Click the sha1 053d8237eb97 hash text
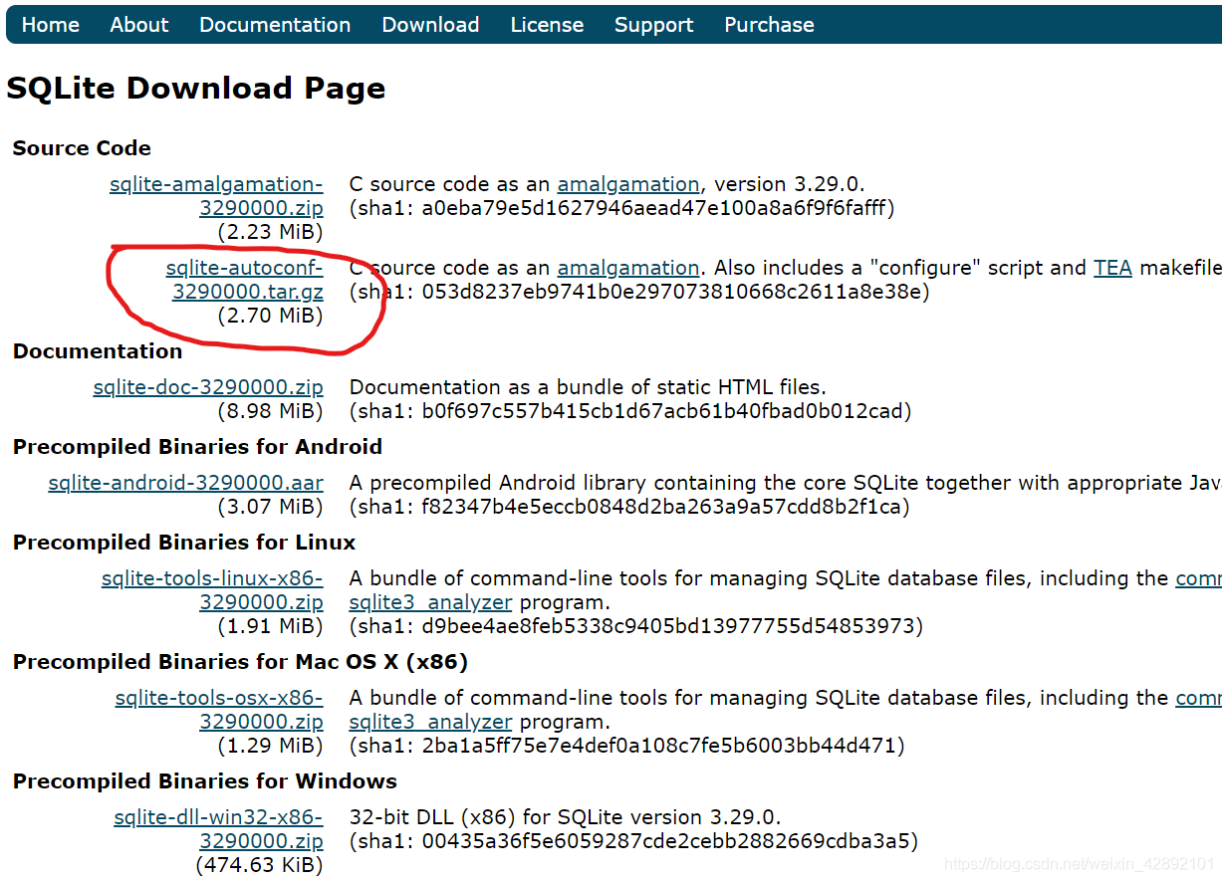 click(x=639, y=292)
